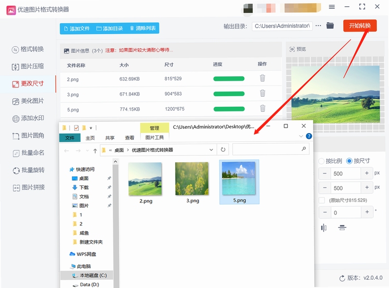Open the 查看 tab in Explorer
This screenshot has width=389, height=288.
pyautogui.click(x=129, y=138)
